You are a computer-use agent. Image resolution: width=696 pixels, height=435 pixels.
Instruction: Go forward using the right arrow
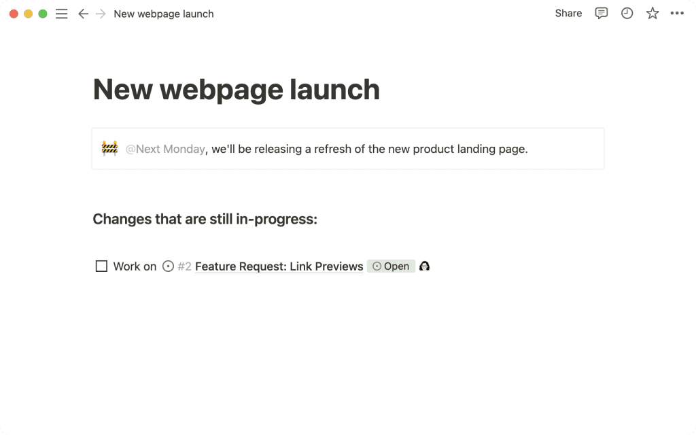coord(101,14)
